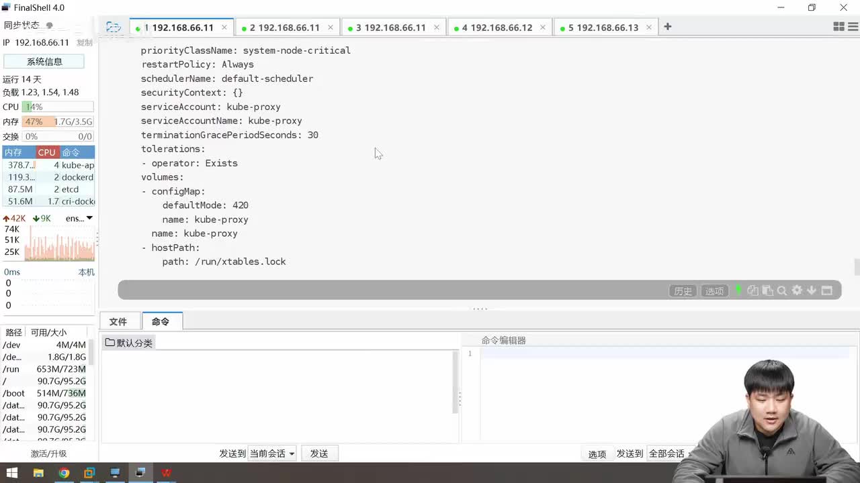
Task: Add a new session tab
Action: [667, 27]
